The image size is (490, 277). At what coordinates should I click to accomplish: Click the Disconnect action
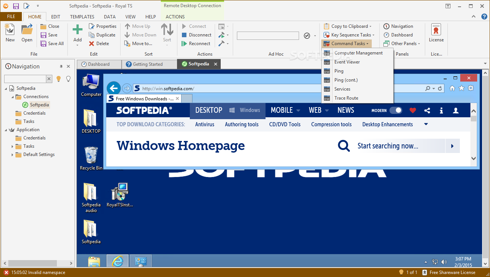pos(196,35)
